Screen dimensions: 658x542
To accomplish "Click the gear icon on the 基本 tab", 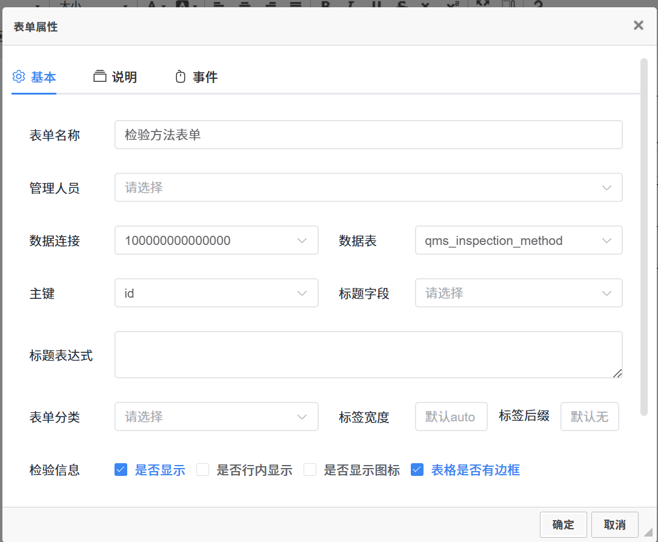I will [x=19, y=77].
